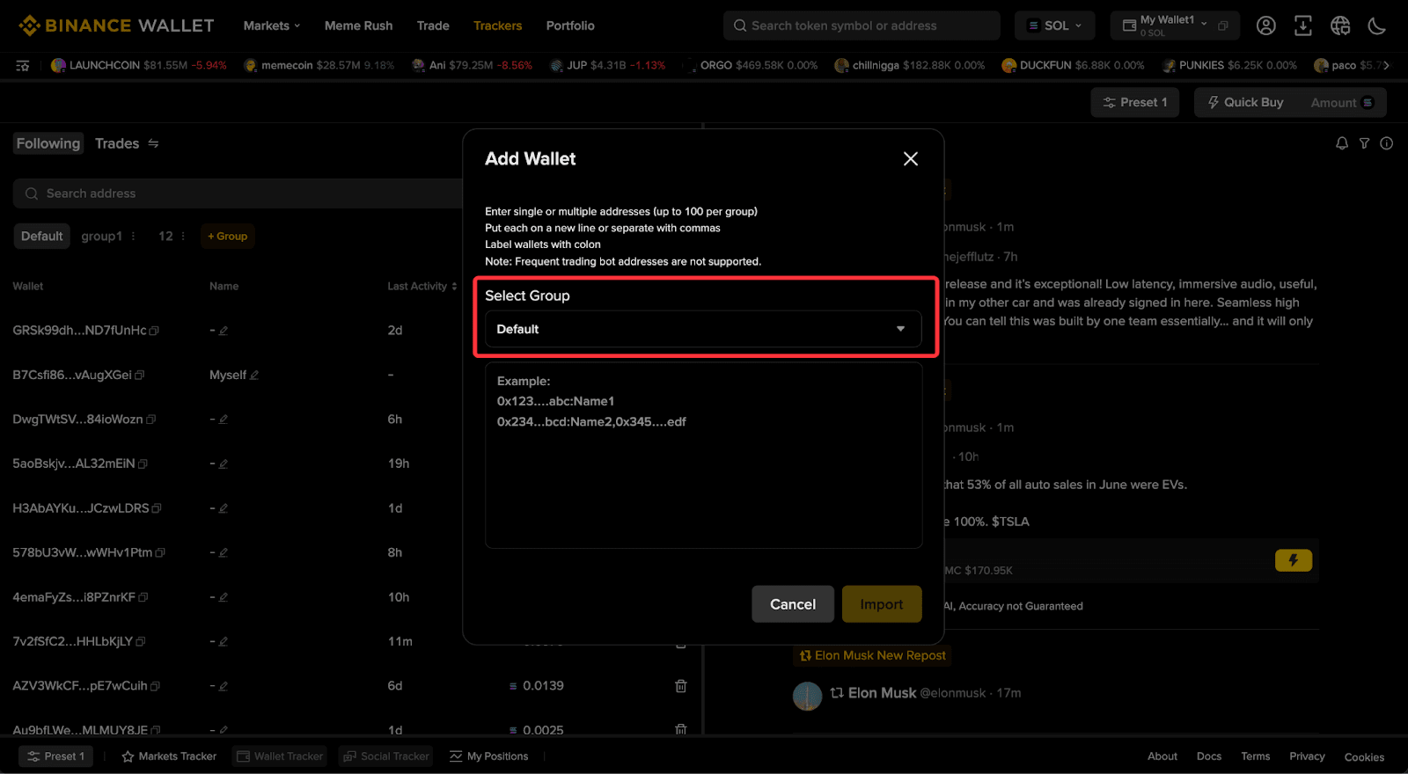Copy address B7Csfi86...vAugXGei

click(139, 376)
